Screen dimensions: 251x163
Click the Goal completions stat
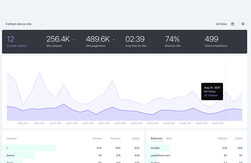pos(216,42)
